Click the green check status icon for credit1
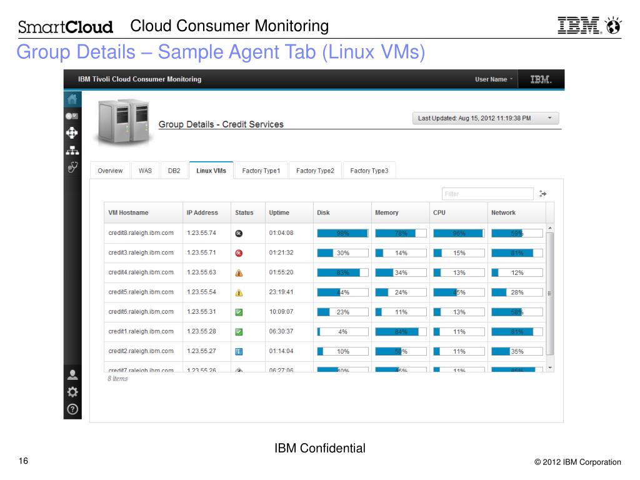The height and width of the screenshot is (480, 640). coord(239,332)
